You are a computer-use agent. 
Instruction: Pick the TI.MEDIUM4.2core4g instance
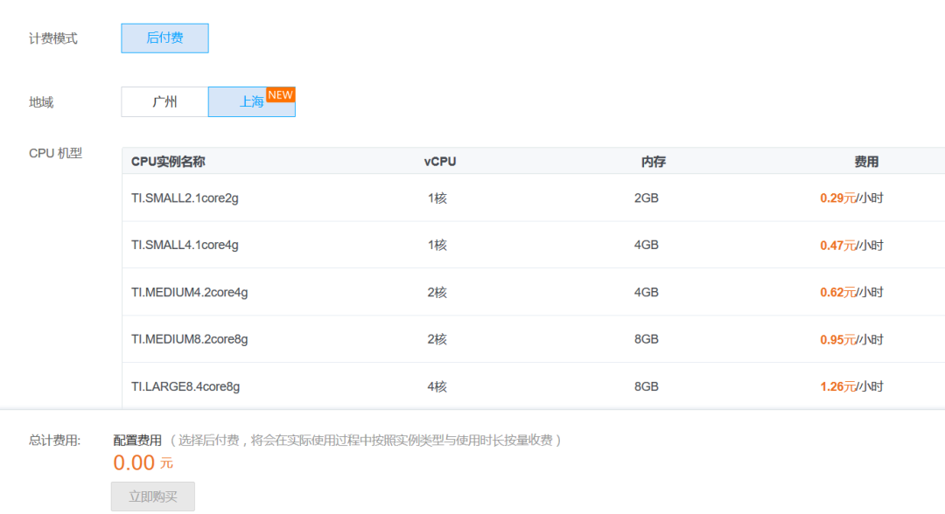tap(189, 293)
